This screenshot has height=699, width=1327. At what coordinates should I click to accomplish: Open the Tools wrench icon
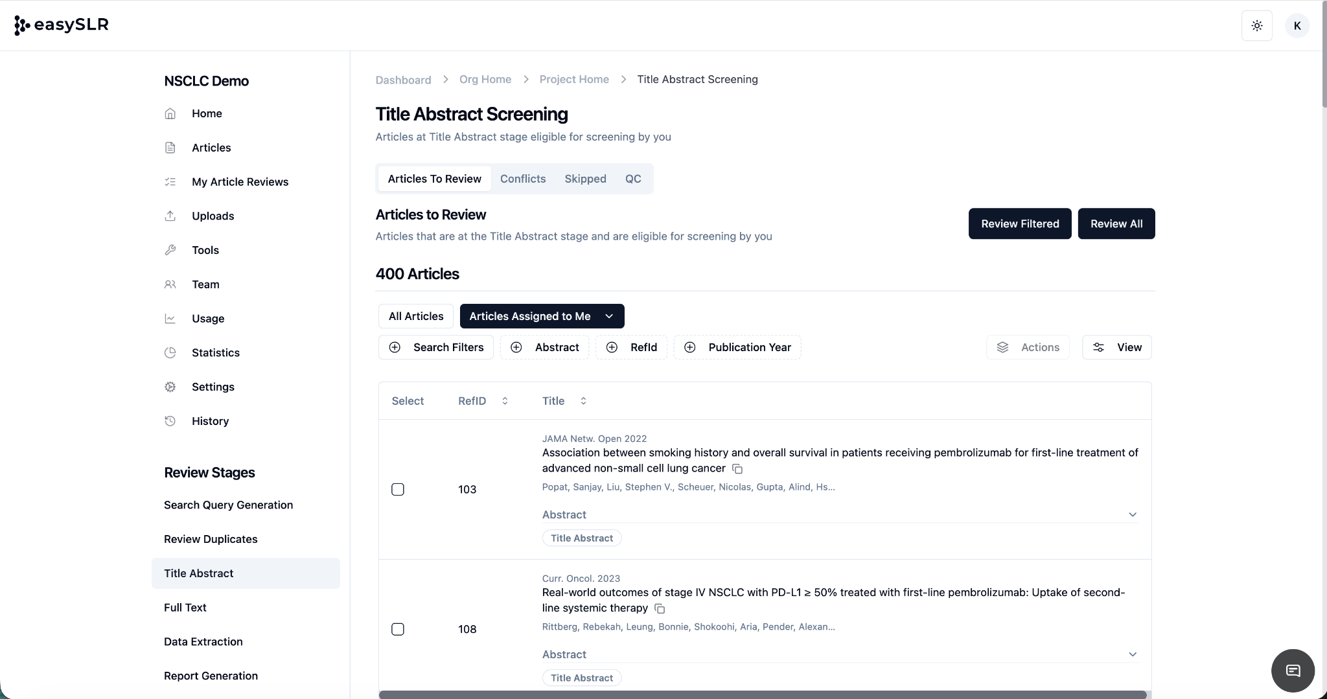point(170,250)
